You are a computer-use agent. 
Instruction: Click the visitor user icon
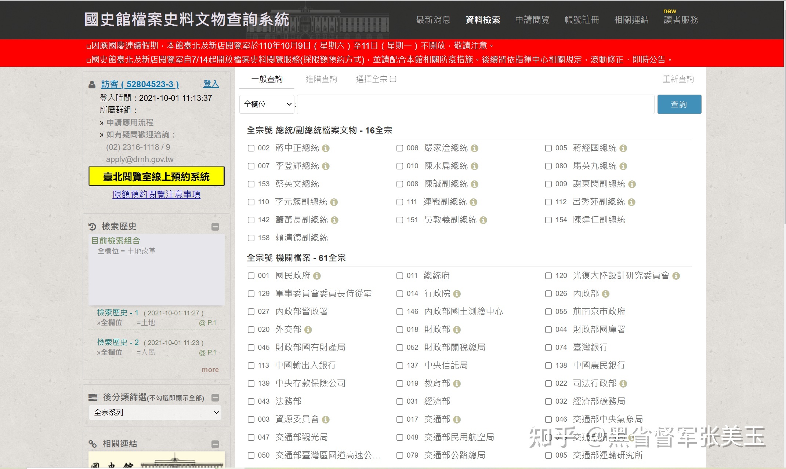click(x=92, y=85)
